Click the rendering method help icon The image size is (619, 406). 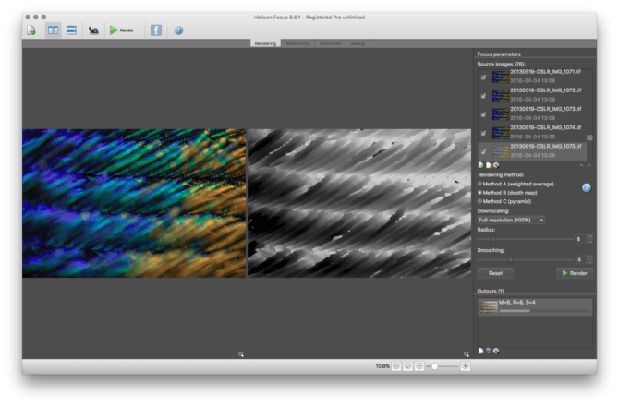coord(587,187)
